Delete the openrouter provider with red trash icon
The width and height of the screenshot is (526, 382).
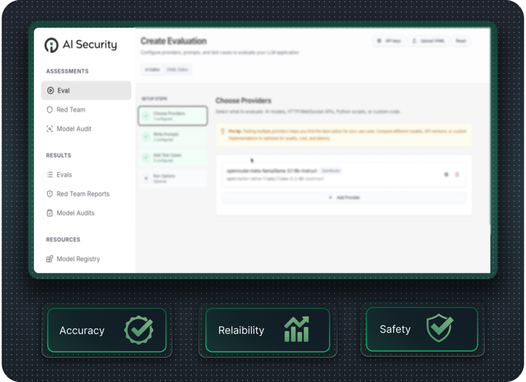coord(457,175)
